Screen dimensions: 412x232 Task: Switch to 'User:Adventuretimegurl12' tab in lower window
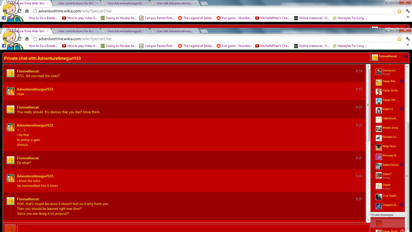tap(126, 31)
